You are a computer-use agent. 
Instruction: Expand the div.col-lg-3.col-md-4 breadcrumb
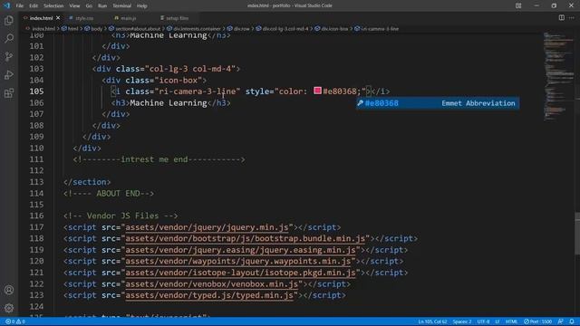pyautogui.click(x=285, y=28)
